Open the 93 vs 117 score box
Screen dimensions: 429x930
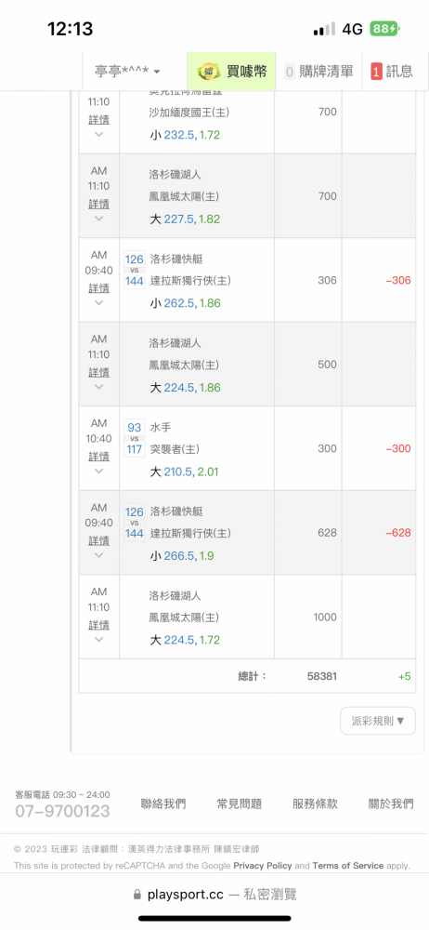pos(135,438)
